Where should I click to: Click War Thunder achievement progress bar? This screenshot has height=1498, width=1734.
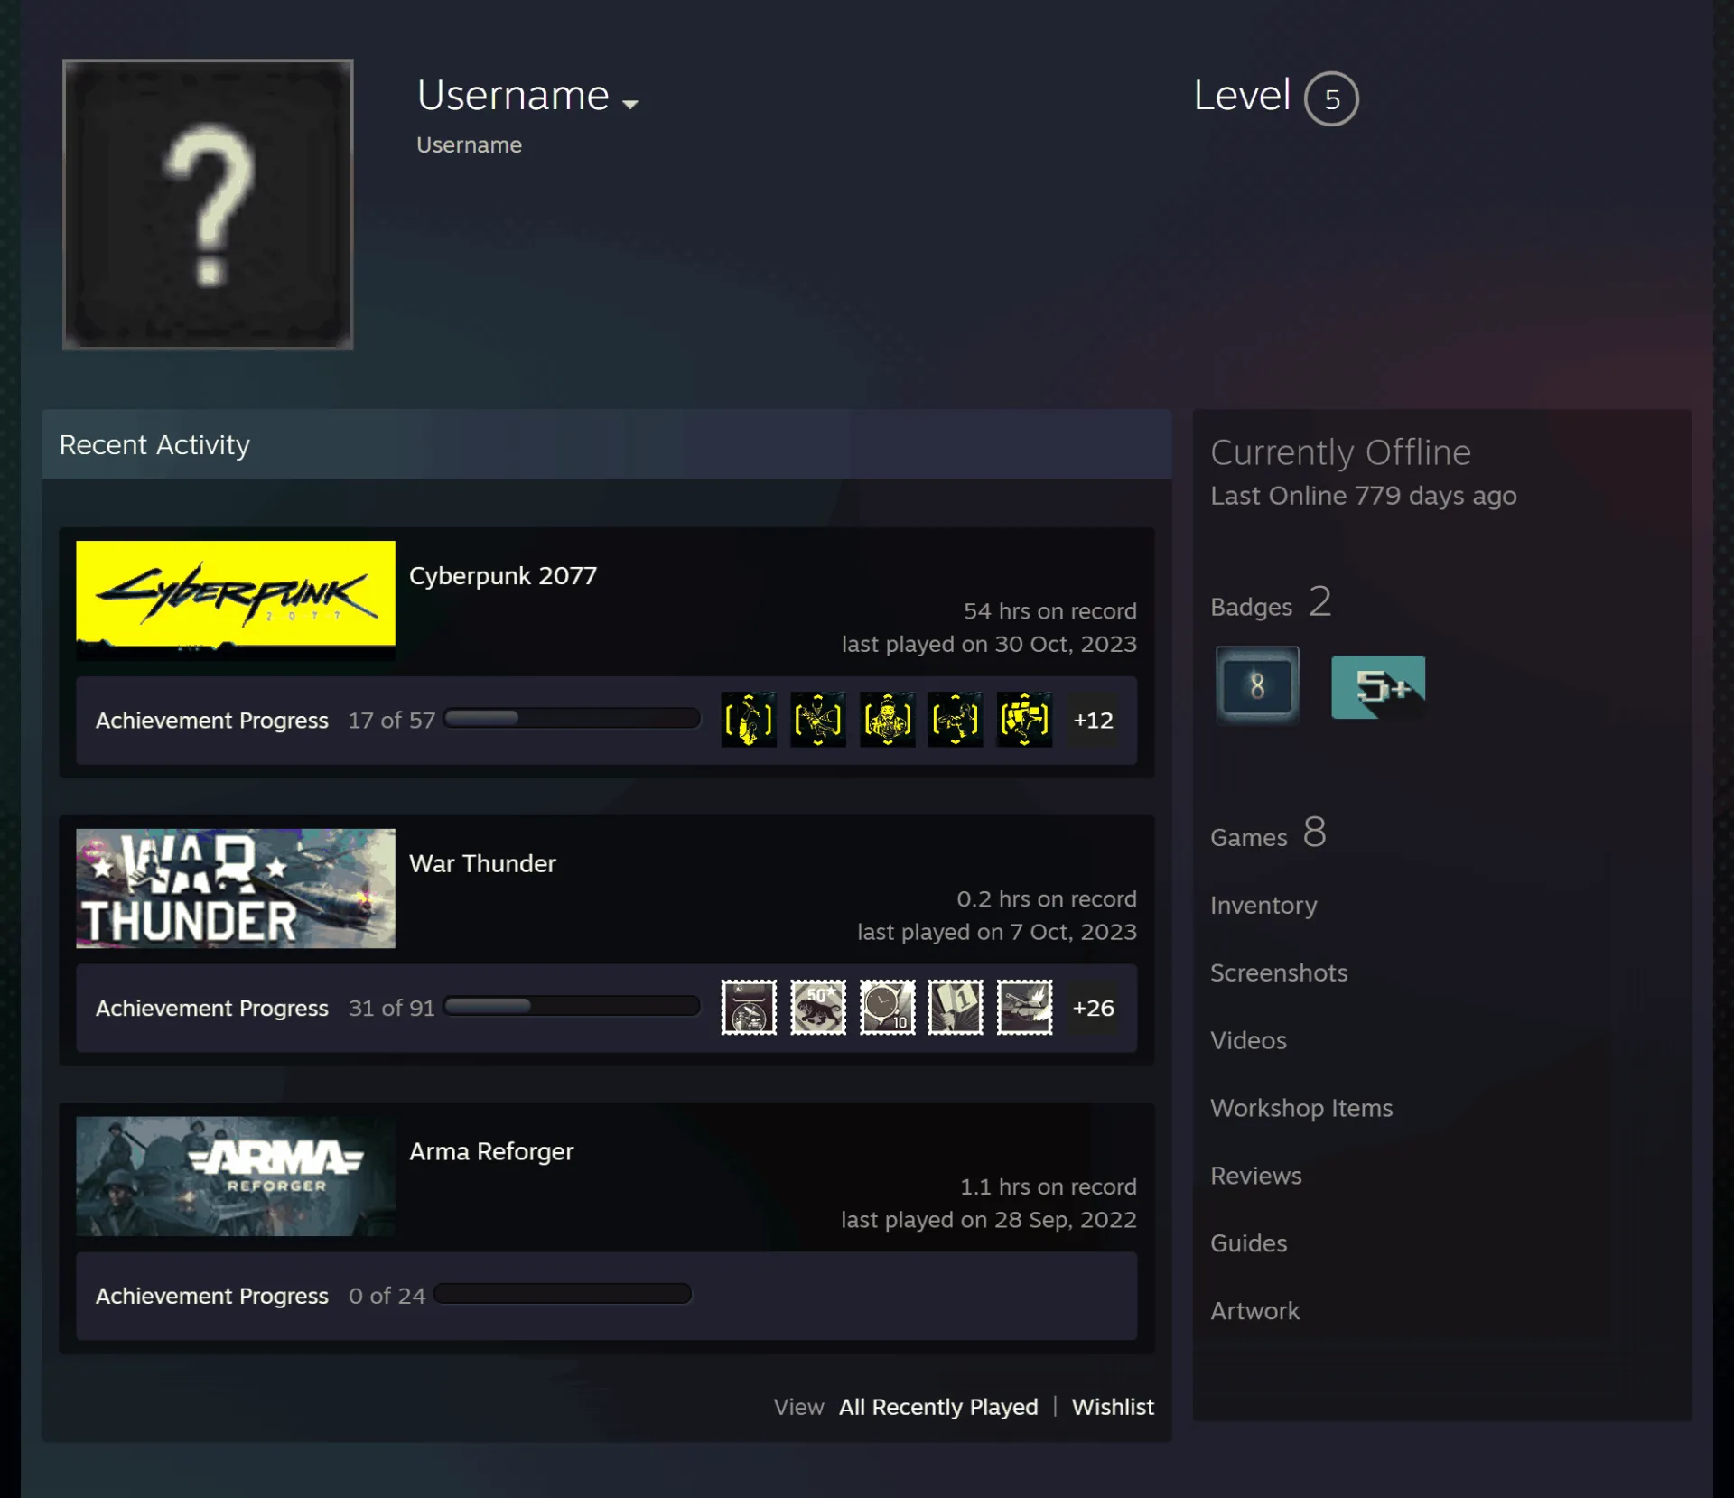(x=573, y=1006)
